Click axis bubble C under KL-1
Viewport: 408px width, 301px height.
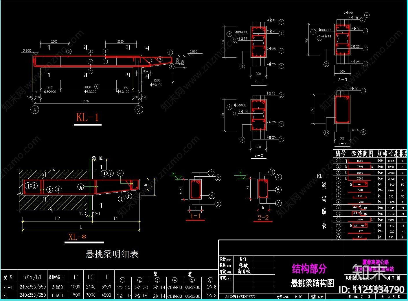(139, 110)
